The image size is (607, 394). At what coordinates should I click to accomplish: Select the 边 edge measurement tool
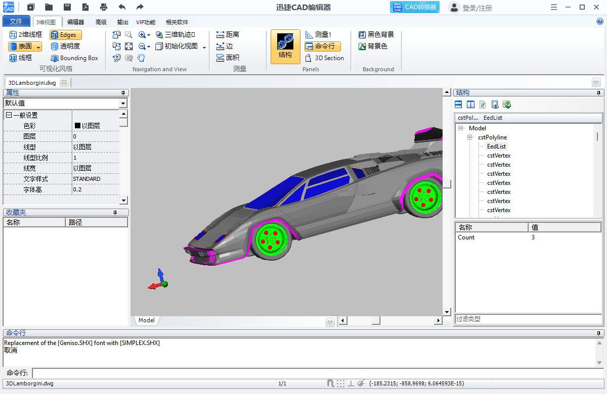pos(225,46)
